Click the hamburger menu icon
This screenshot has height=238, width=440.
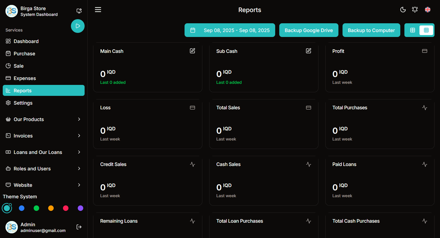pos(98,10)
